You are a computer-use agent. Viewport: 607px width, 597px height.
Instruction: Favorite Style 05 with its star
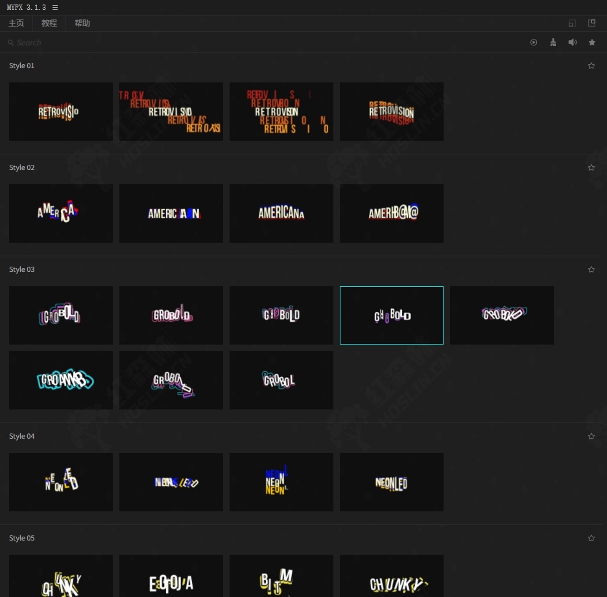(x=591, y=538)
